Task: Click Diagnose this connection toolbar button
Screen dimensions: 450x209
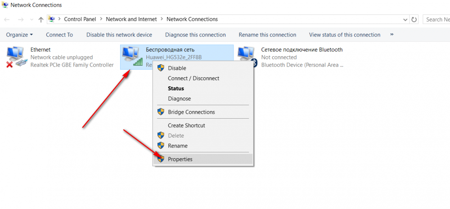Action: [x=195, y=35]
